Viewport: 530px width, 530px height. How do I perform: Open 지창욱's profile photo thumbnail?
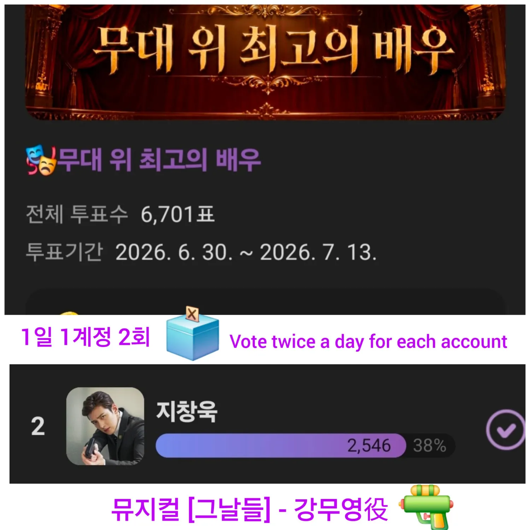pyautogui.click(x=105, y=426)
